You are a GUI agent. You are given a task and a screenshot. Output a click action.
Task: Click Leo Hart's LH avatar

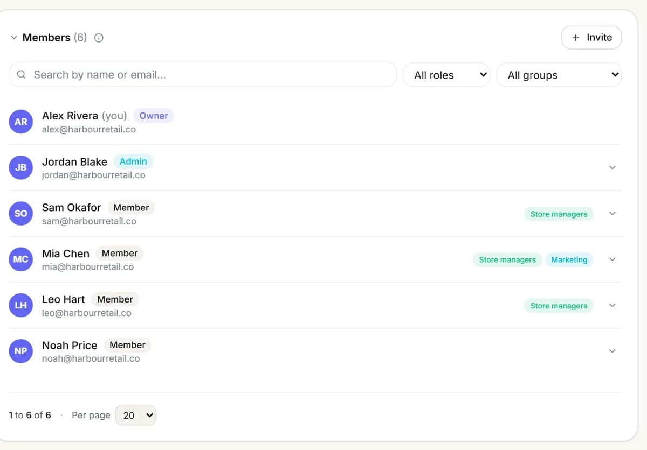coord(21,305)
